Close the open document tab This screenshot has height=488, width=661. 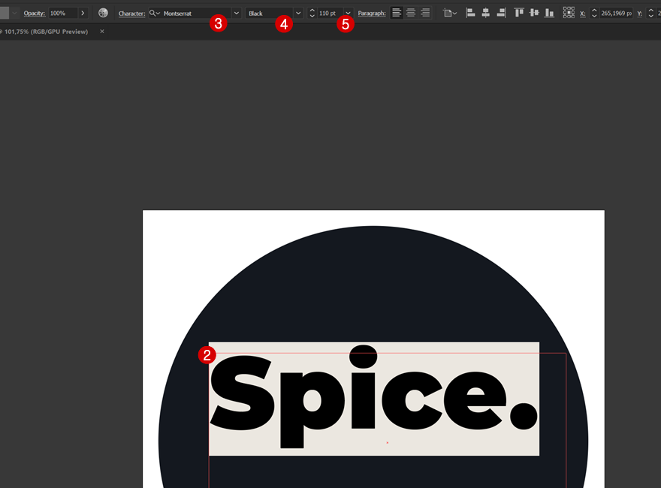click(x=102, y=32)
